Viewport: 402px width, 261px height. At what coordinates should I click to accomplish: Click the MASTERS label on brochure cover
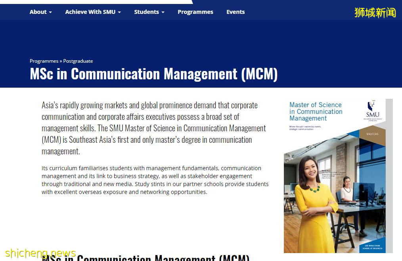[372, 134]
